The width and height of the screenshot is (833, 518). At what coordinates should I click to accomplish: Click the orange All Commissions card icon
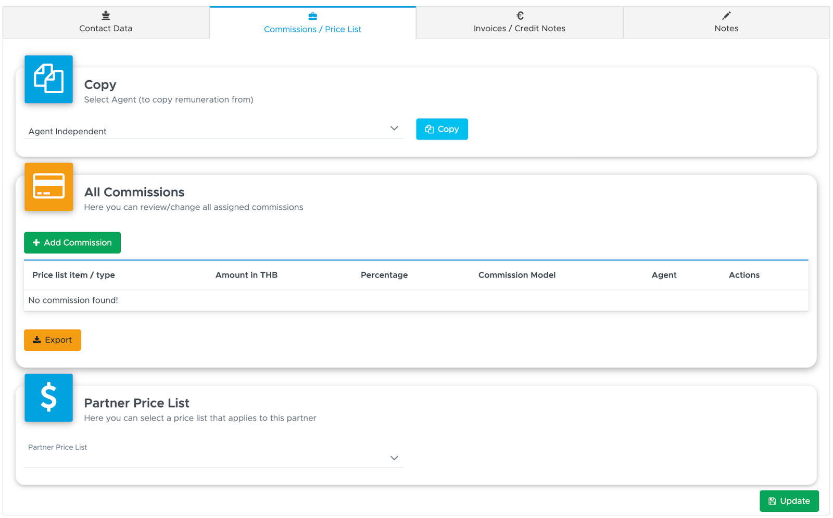pos(48,186)
